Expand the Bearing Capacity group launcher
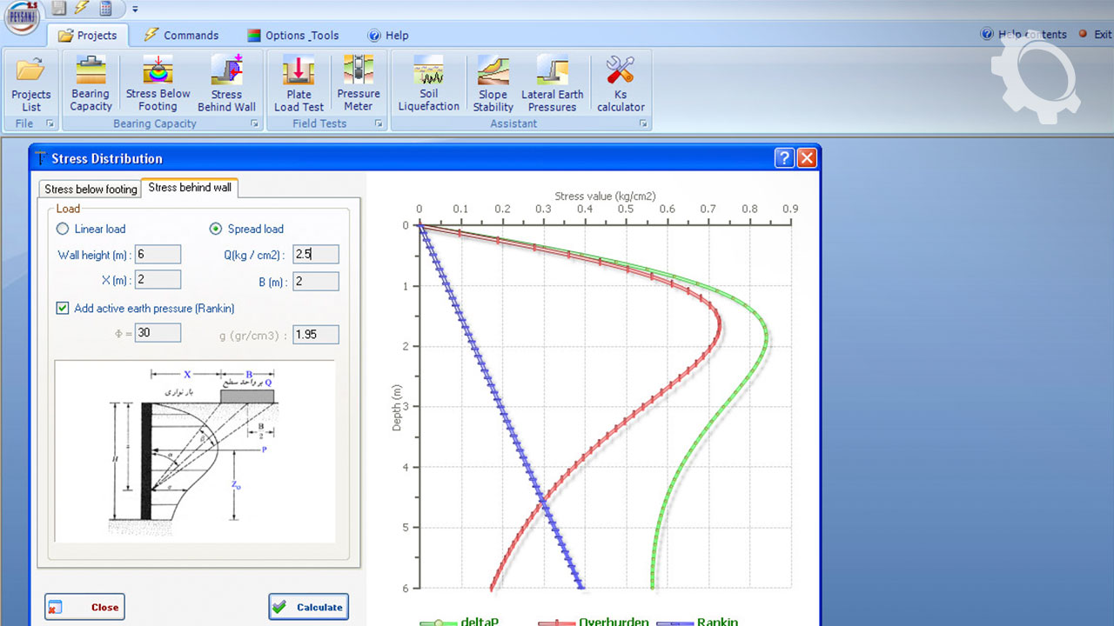This screenshot has width=1114, height=626. [x=255, y=124]
